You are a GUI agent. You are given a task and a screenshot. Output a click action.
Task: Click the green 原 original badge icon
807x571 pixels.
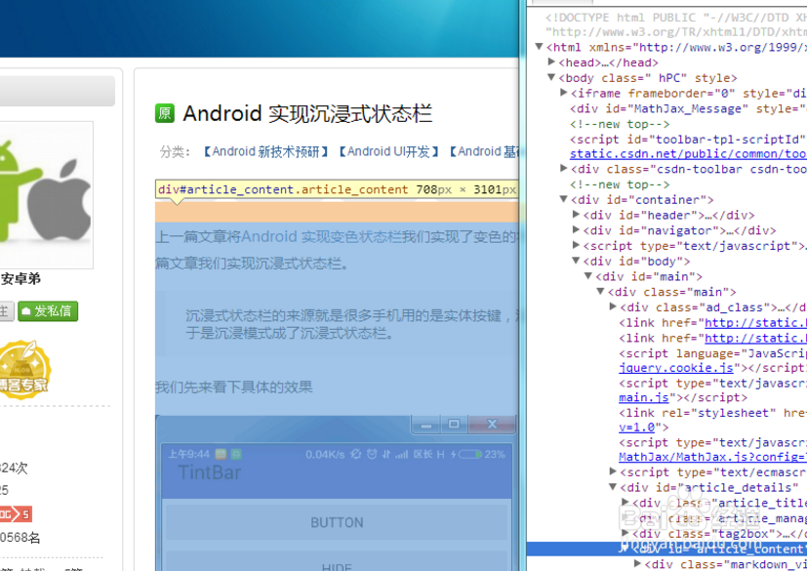[x=165, y=113]
